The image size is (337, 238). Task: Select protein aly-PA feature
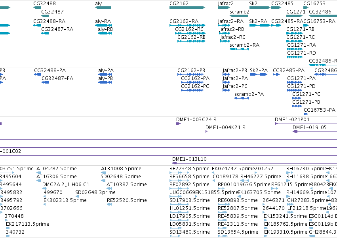105,74
